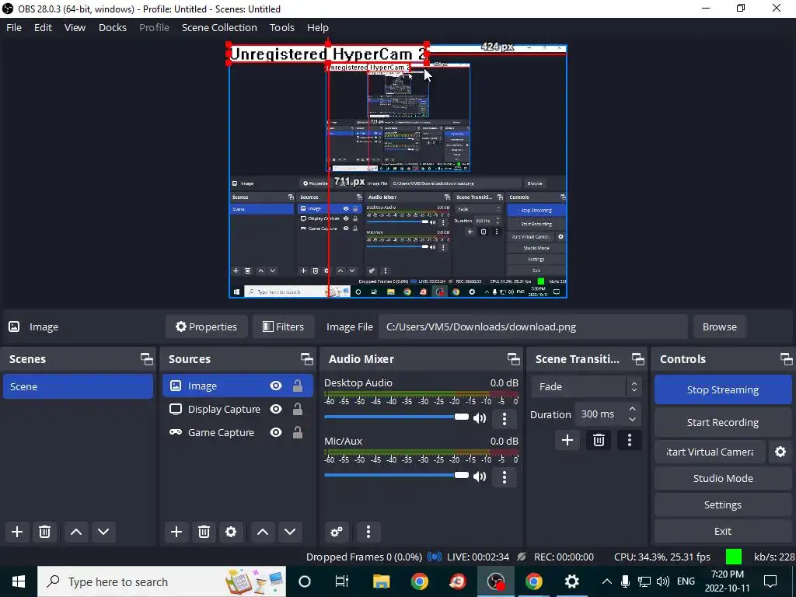Viewport: 796px width, 597px height.
Task: Open the Scene Collection menu
Action: point(219,27)
